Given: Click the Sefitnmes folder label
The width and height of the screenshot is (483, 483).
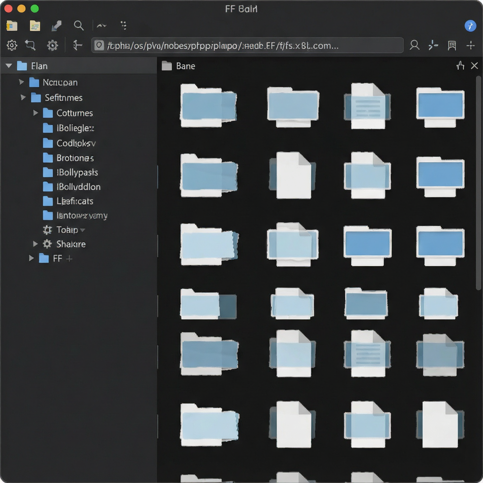Looking at the screenshot, I should pyautogui.click(x=64, y=98).
